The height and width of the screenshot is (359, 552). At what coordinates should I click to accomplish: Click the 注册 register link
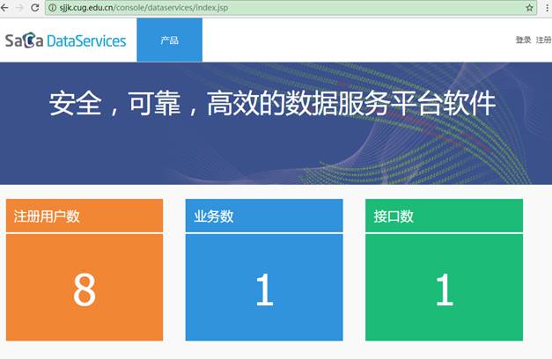click(543, 40)
